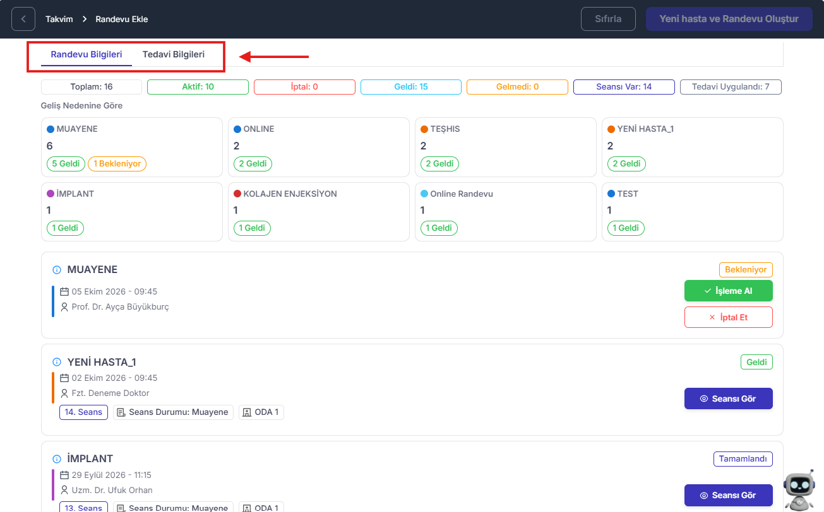
Task: Click İşleme Al for the MUAYENE appointment
Action: (729, 291)
